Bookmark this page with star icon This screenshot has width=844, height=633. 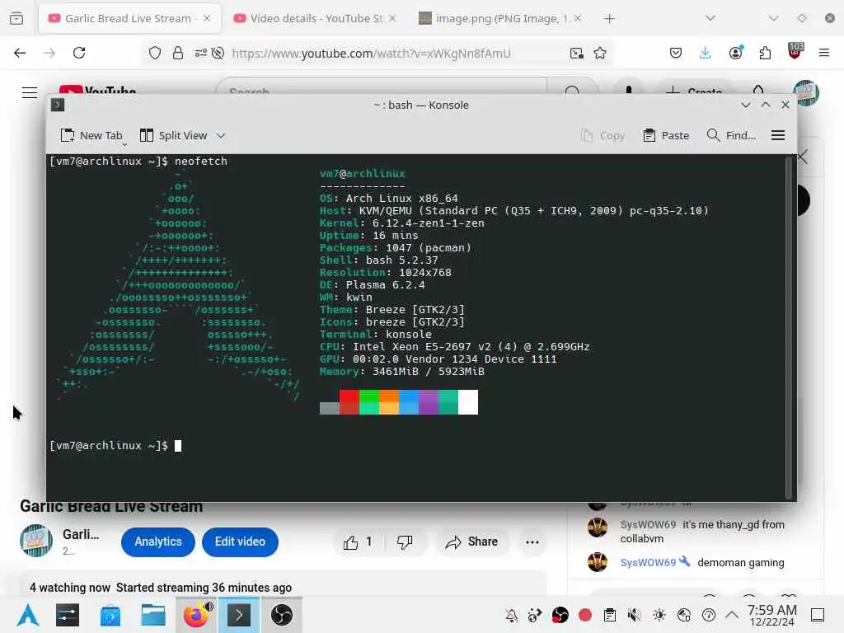600,53
